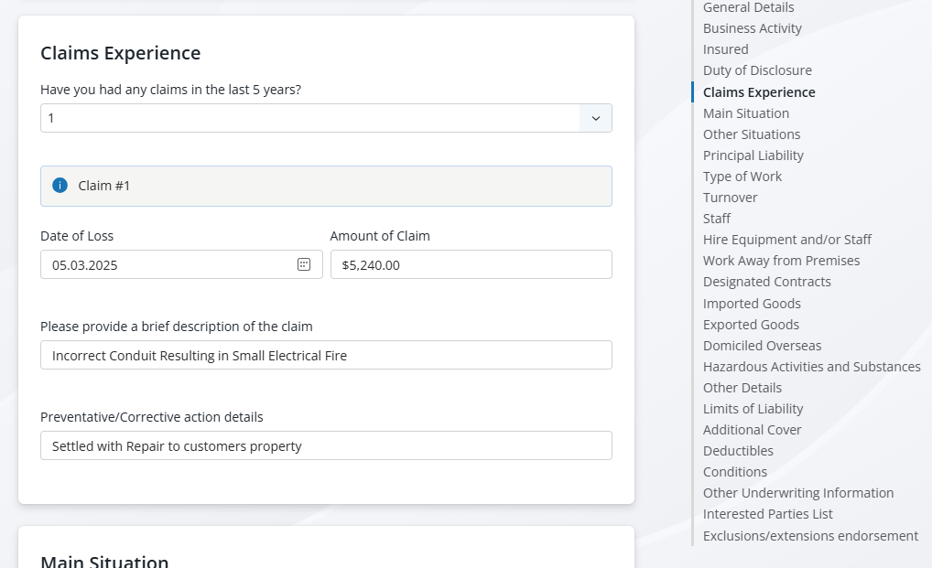Jump to Hire Equipment and/or Staff

pyautogui.click(x=786, y=240)
